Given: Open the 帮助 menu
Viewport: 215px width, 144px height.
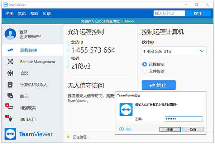Looking at the screenshot, I should click(x=34, y=14).
